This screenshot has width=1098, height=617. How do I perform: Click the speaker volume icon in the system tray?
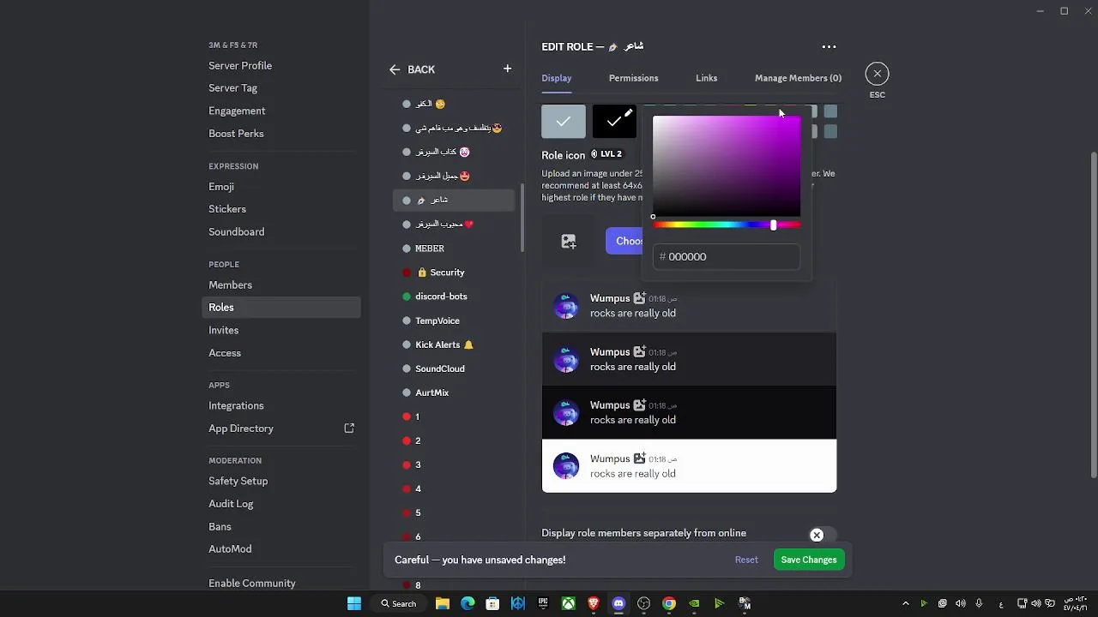[961, 603]
